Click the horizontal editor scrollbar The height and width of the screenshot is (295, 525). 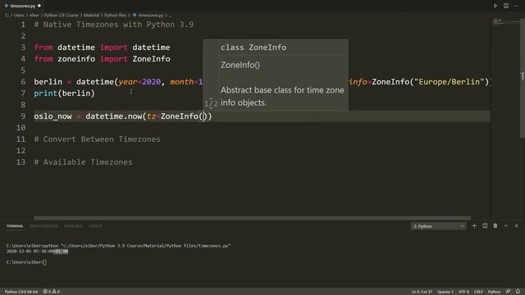pos(252,218)
